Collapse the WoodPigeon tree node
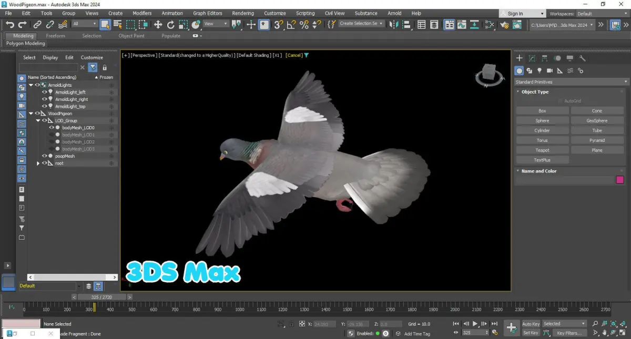 point(31,114)
